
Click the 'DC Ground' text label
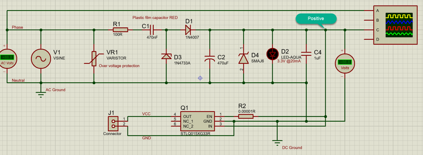[x=292, y=148]
